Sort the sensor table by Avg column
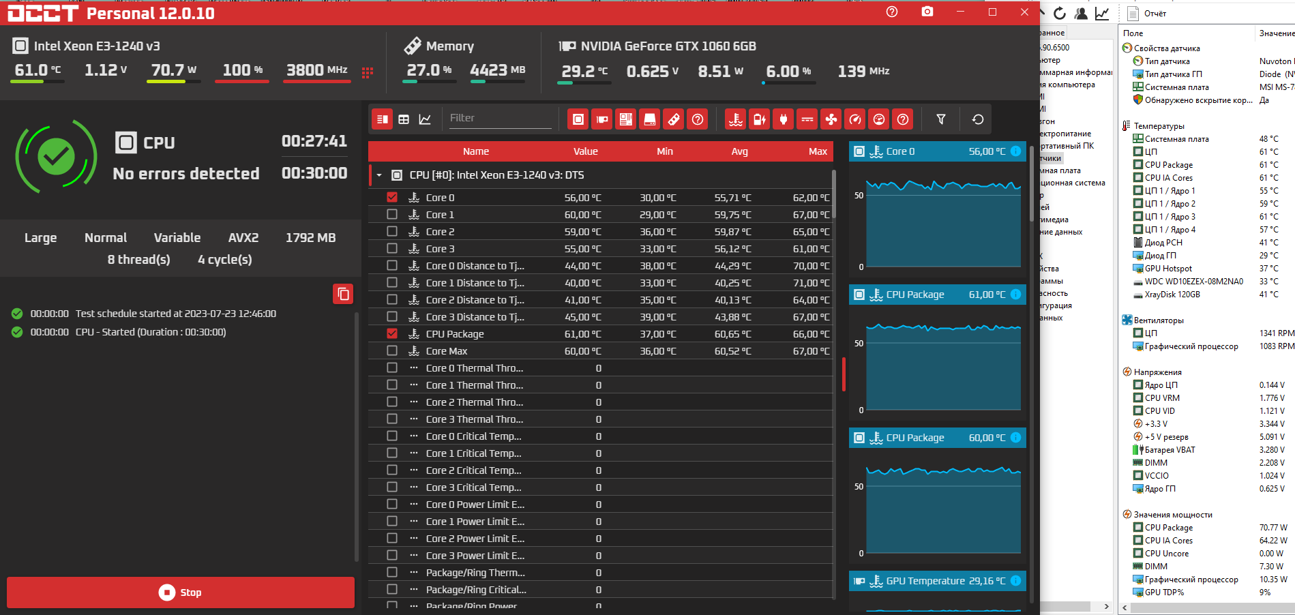The image size is (1295, 615). (740, 151)
